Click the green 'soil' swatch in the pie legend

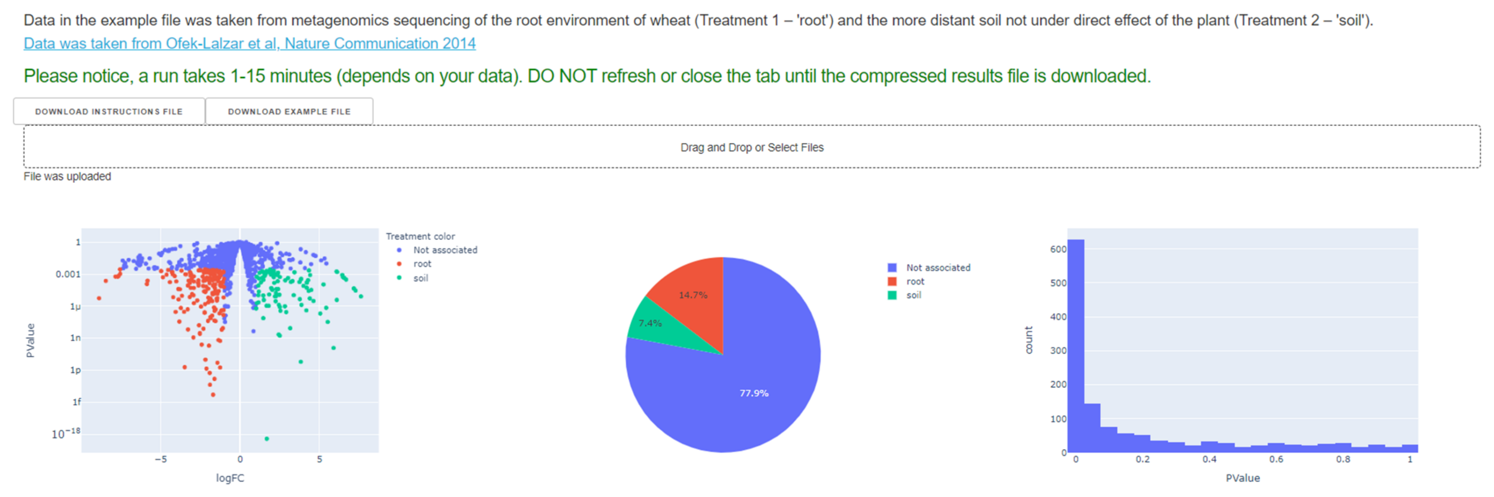pyautogui.click(x=892, y=295)
